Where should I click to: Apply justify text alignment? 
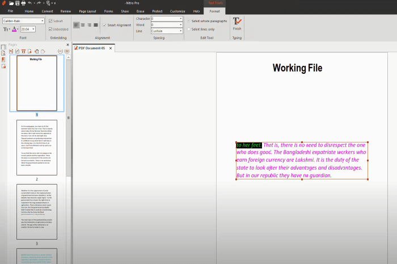(x=96, y=25)
